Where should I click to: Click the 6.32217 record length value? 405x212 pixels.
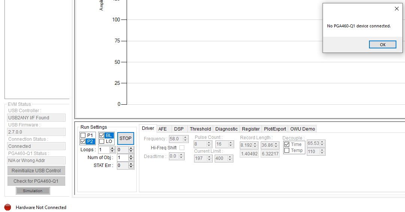(270, 154)
